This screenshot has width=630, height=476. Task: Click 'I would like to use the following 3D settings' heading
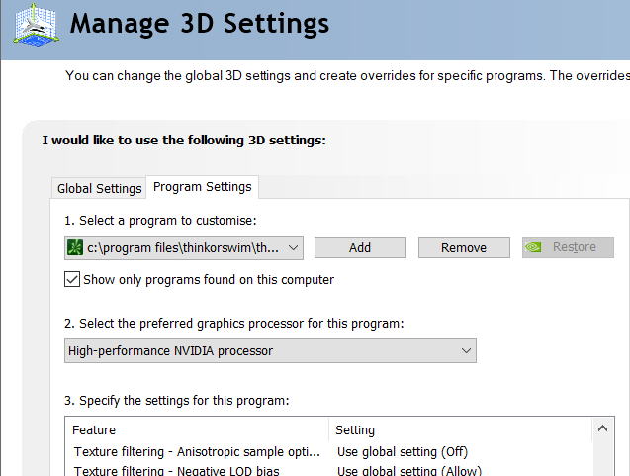(184, 140)
